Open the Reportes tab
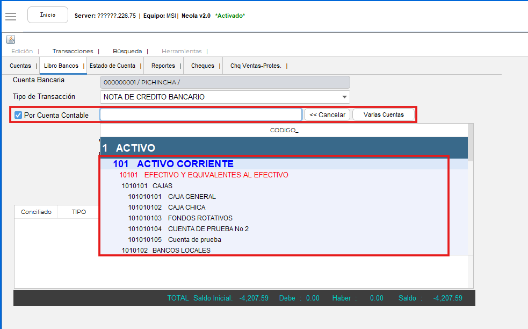 (x=163, y=66)
